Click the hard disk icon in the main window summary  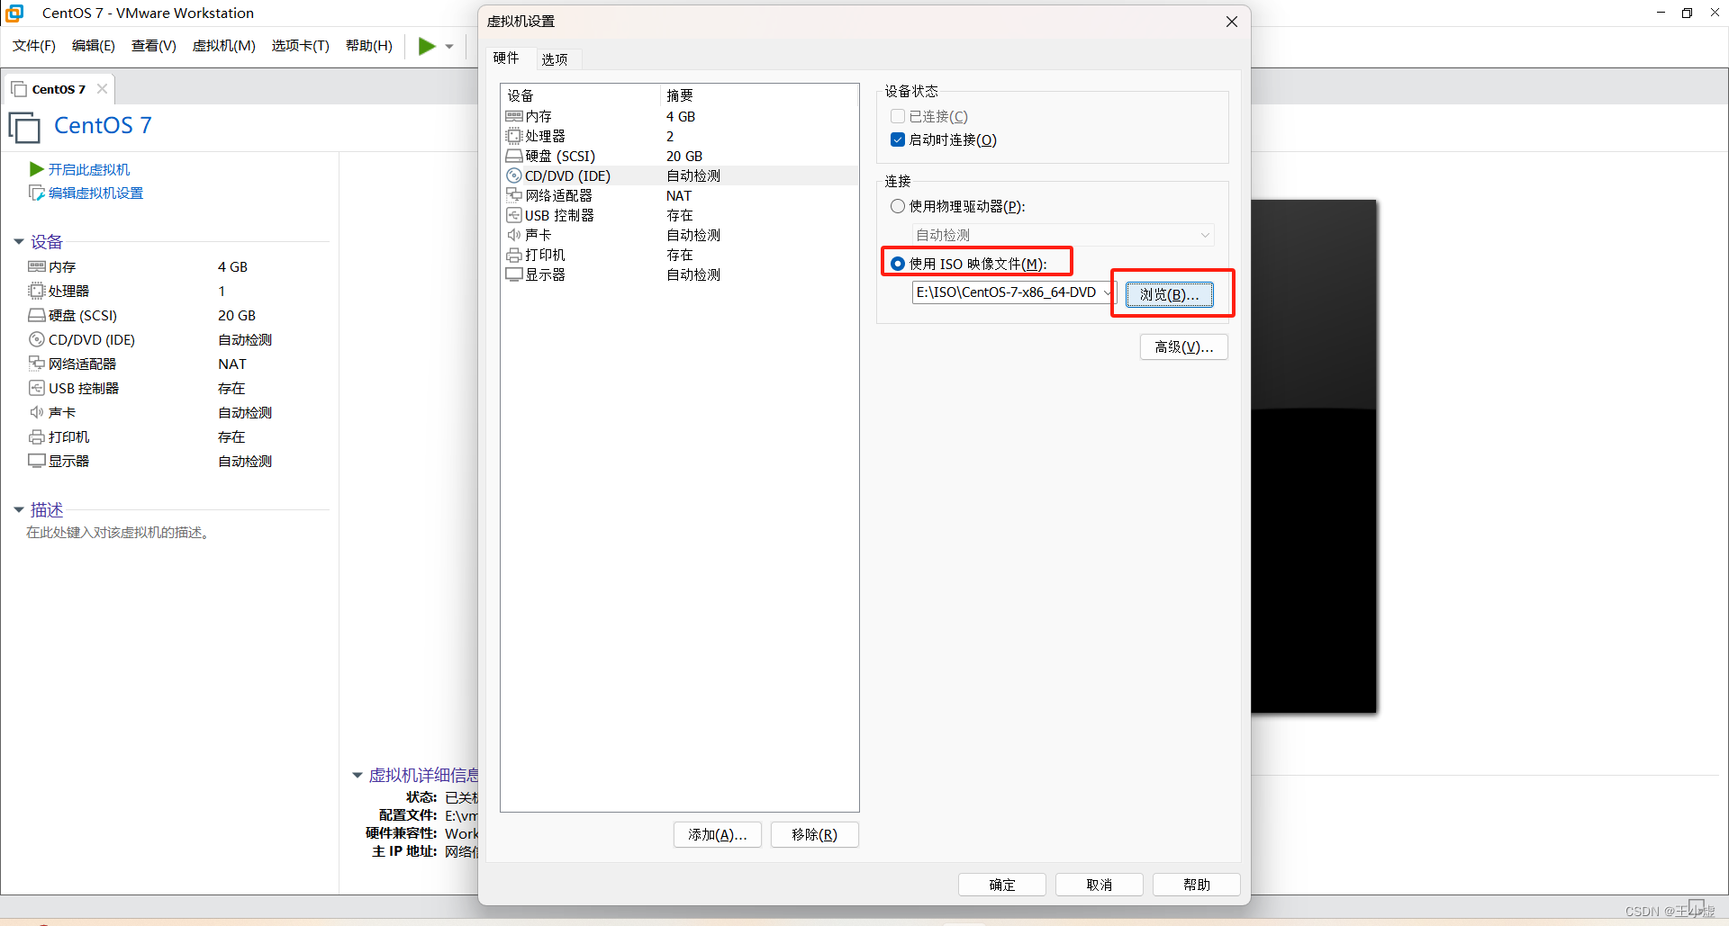37,315
